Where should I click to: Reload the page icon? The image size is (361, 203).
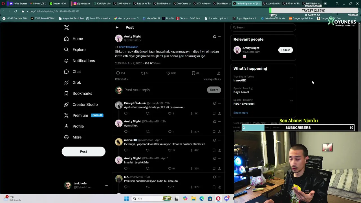click(x=16, y=11)
